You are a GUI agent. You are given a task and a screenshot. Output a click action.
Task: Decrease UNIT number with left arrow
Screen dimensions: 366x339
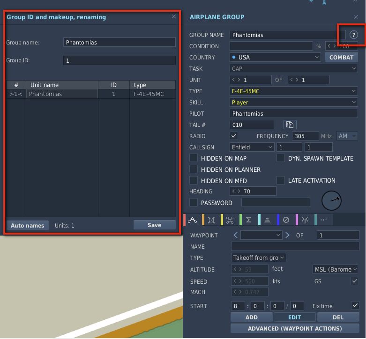pyautogui.click(x=233, y=80)
